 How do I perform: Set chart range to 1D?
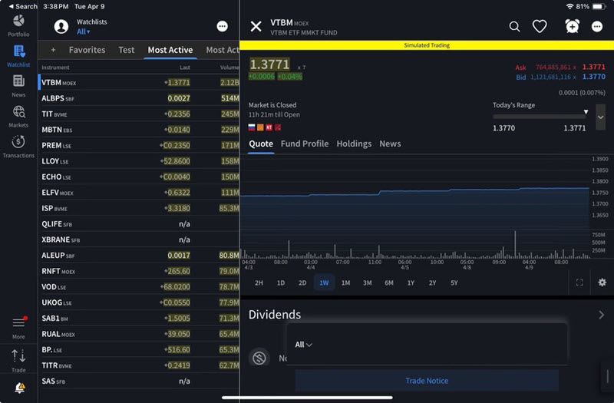(x=281, y=282)
